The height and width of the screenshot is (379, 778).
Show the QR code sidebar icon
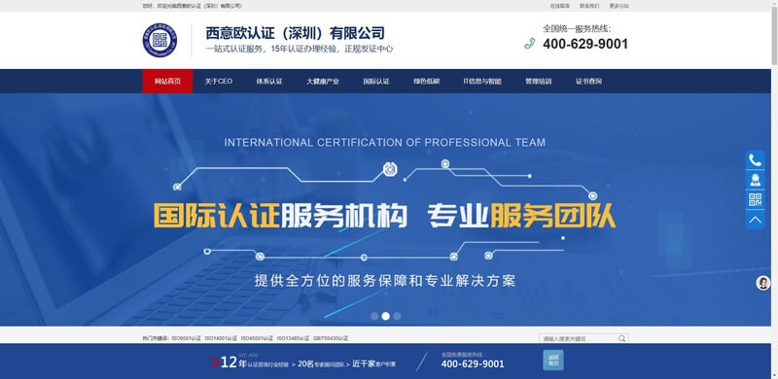click(756, 200)
